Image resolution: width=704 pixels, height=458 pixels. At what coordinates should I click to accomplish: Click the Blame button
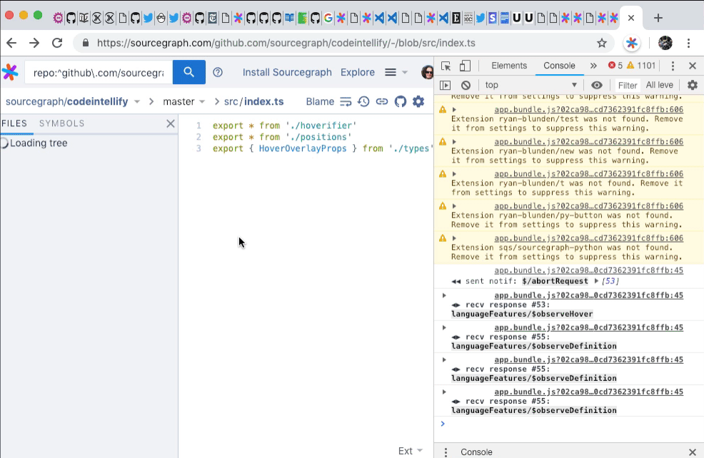click(320, 102)
